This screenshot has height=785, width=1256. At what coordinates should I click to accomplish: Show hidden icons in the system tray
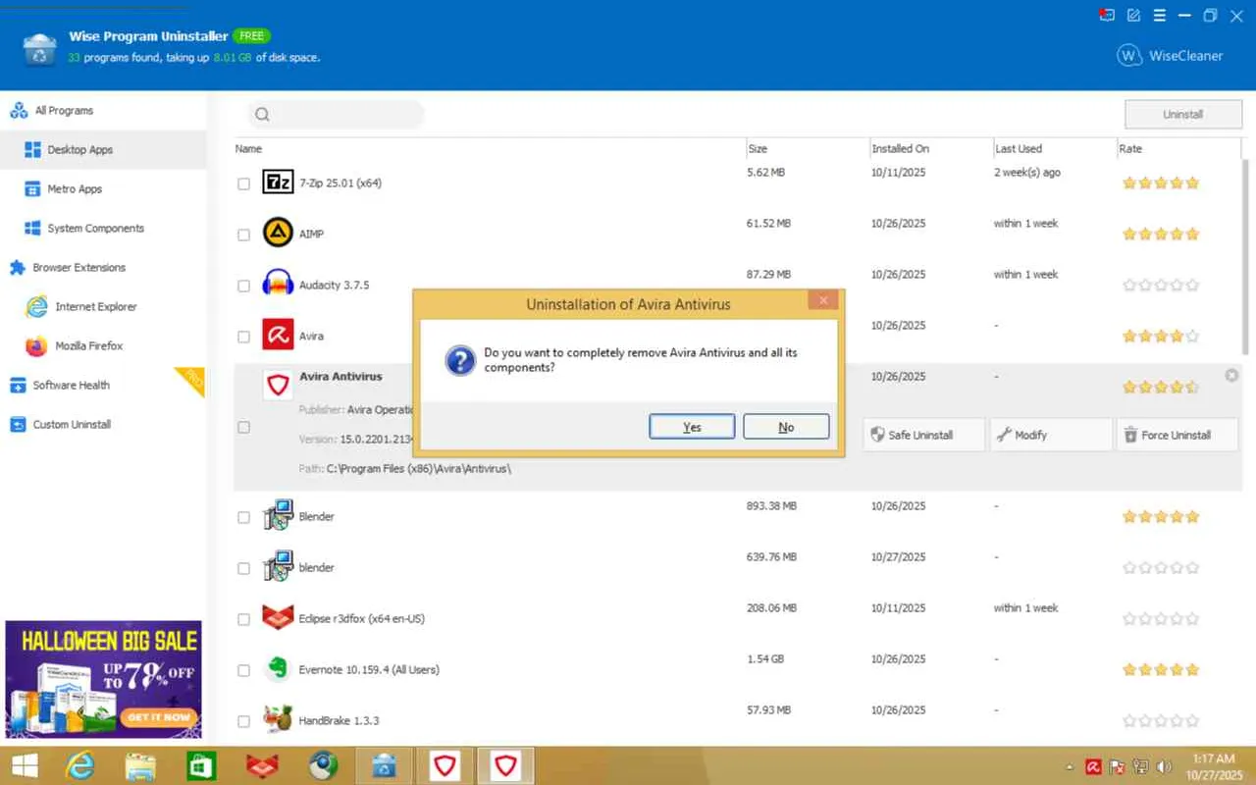tap(1070, 766)
